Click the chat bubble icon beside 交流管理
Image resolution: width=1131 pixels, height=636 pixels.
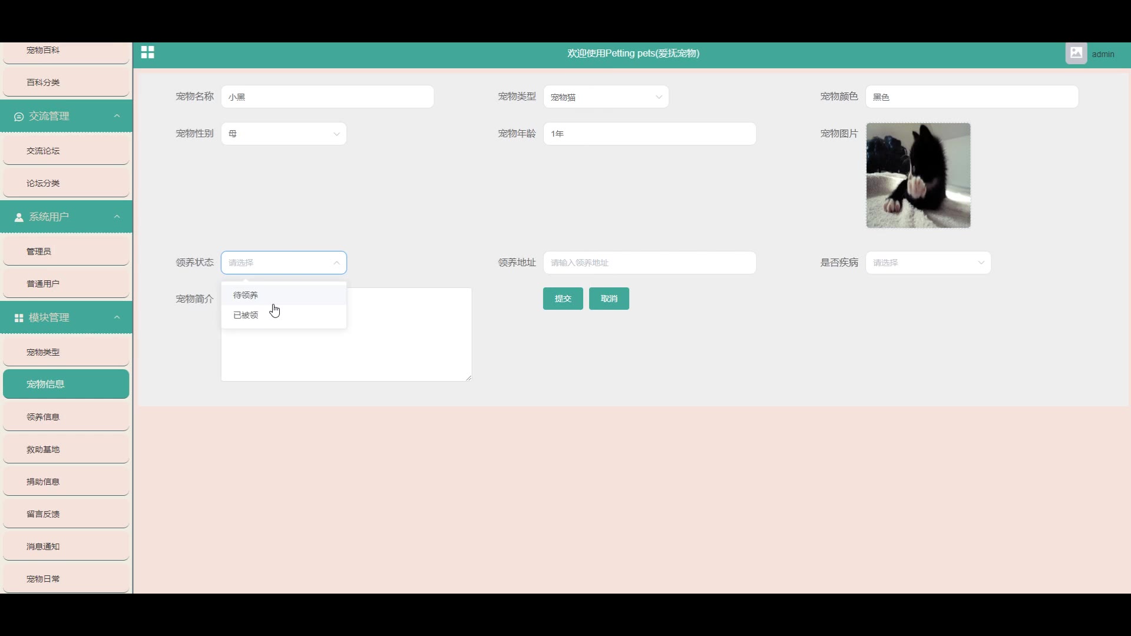tap(19, 117)
